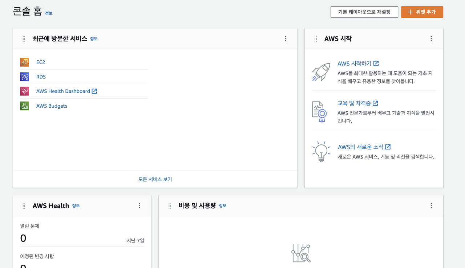This screenshot has width=465, height=268.
Task: Click external link icon beside AWS Health Dashboard
Action: 94,91
